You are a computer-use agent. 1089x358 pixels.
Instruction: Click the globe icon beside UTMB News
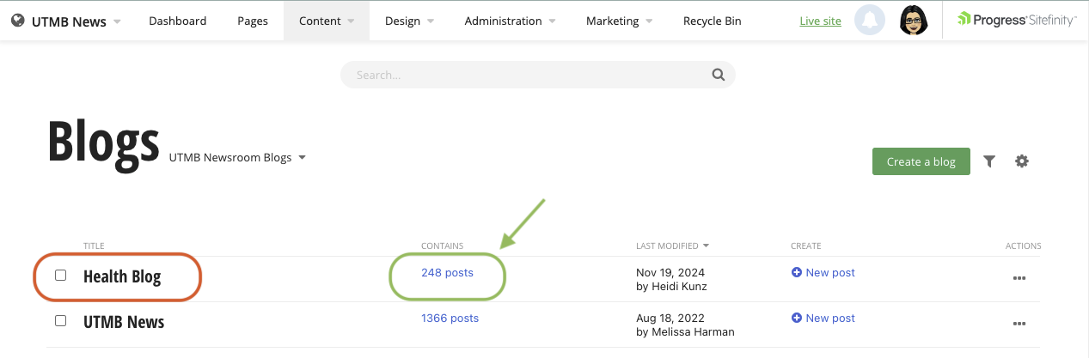coord(18,21)
